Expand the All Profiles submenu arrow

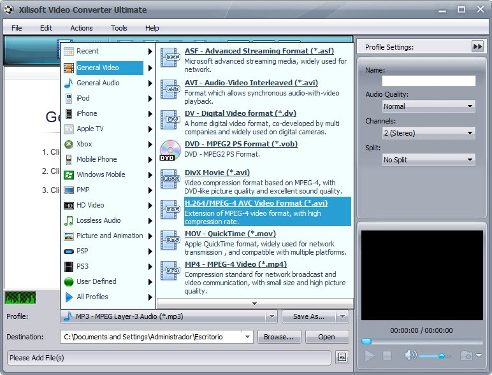point(150,297)
